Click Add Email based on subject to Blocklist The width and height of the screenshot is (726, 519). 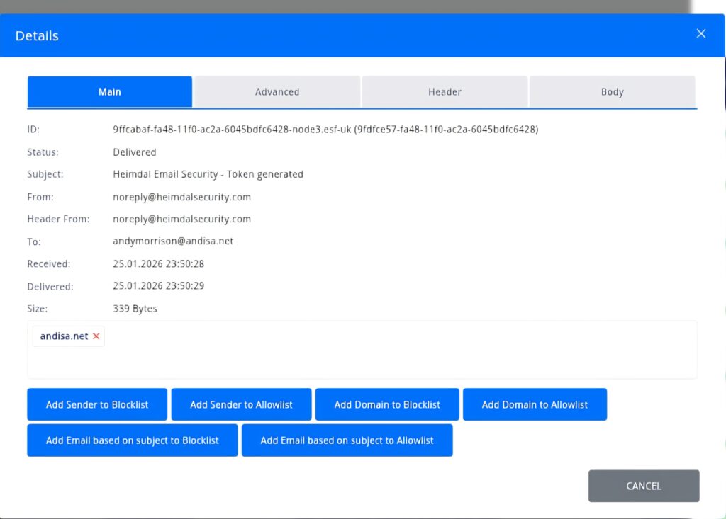(x=132, y=440)
